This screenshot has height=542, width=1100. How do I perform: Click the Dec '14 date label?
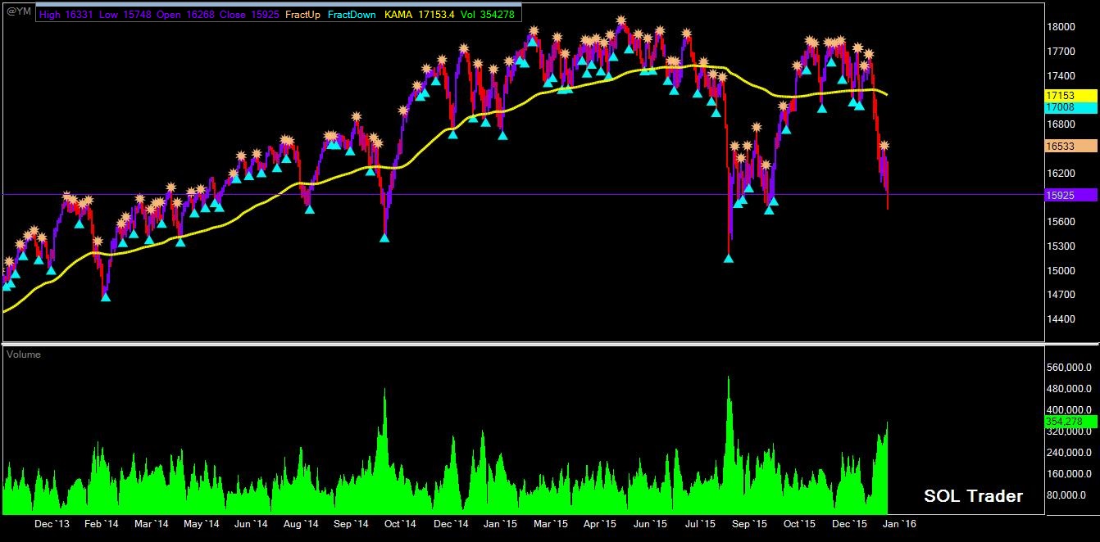point(451,524)
